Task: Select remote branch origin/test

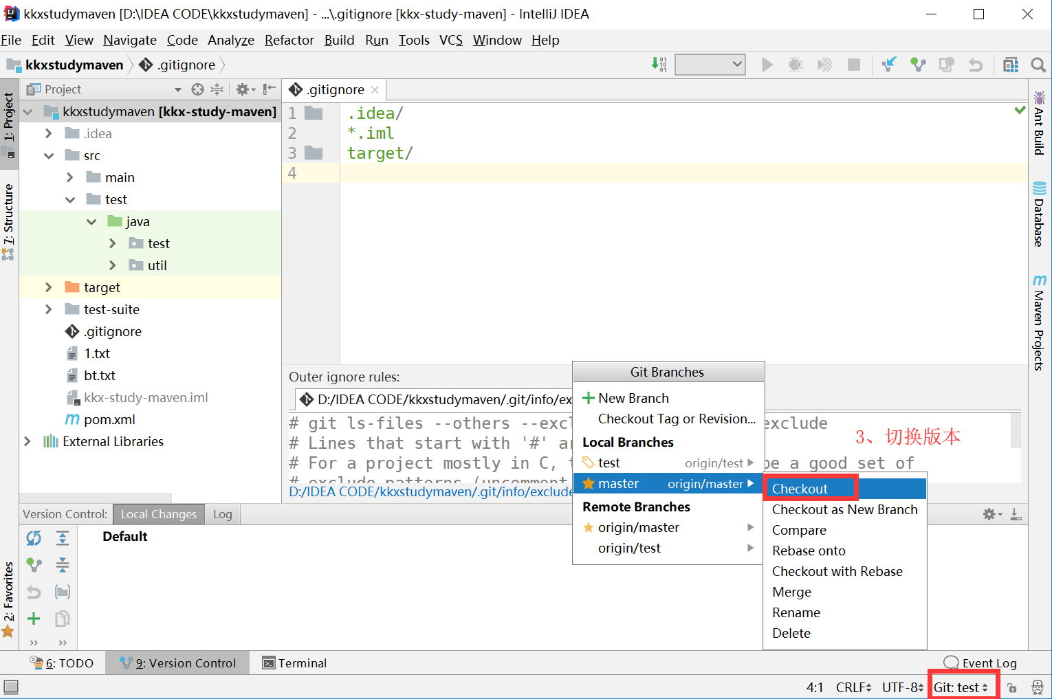Action: point(668,548)
